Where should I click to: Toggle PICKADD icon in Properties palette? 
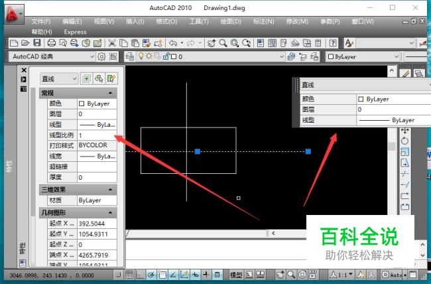86,79
